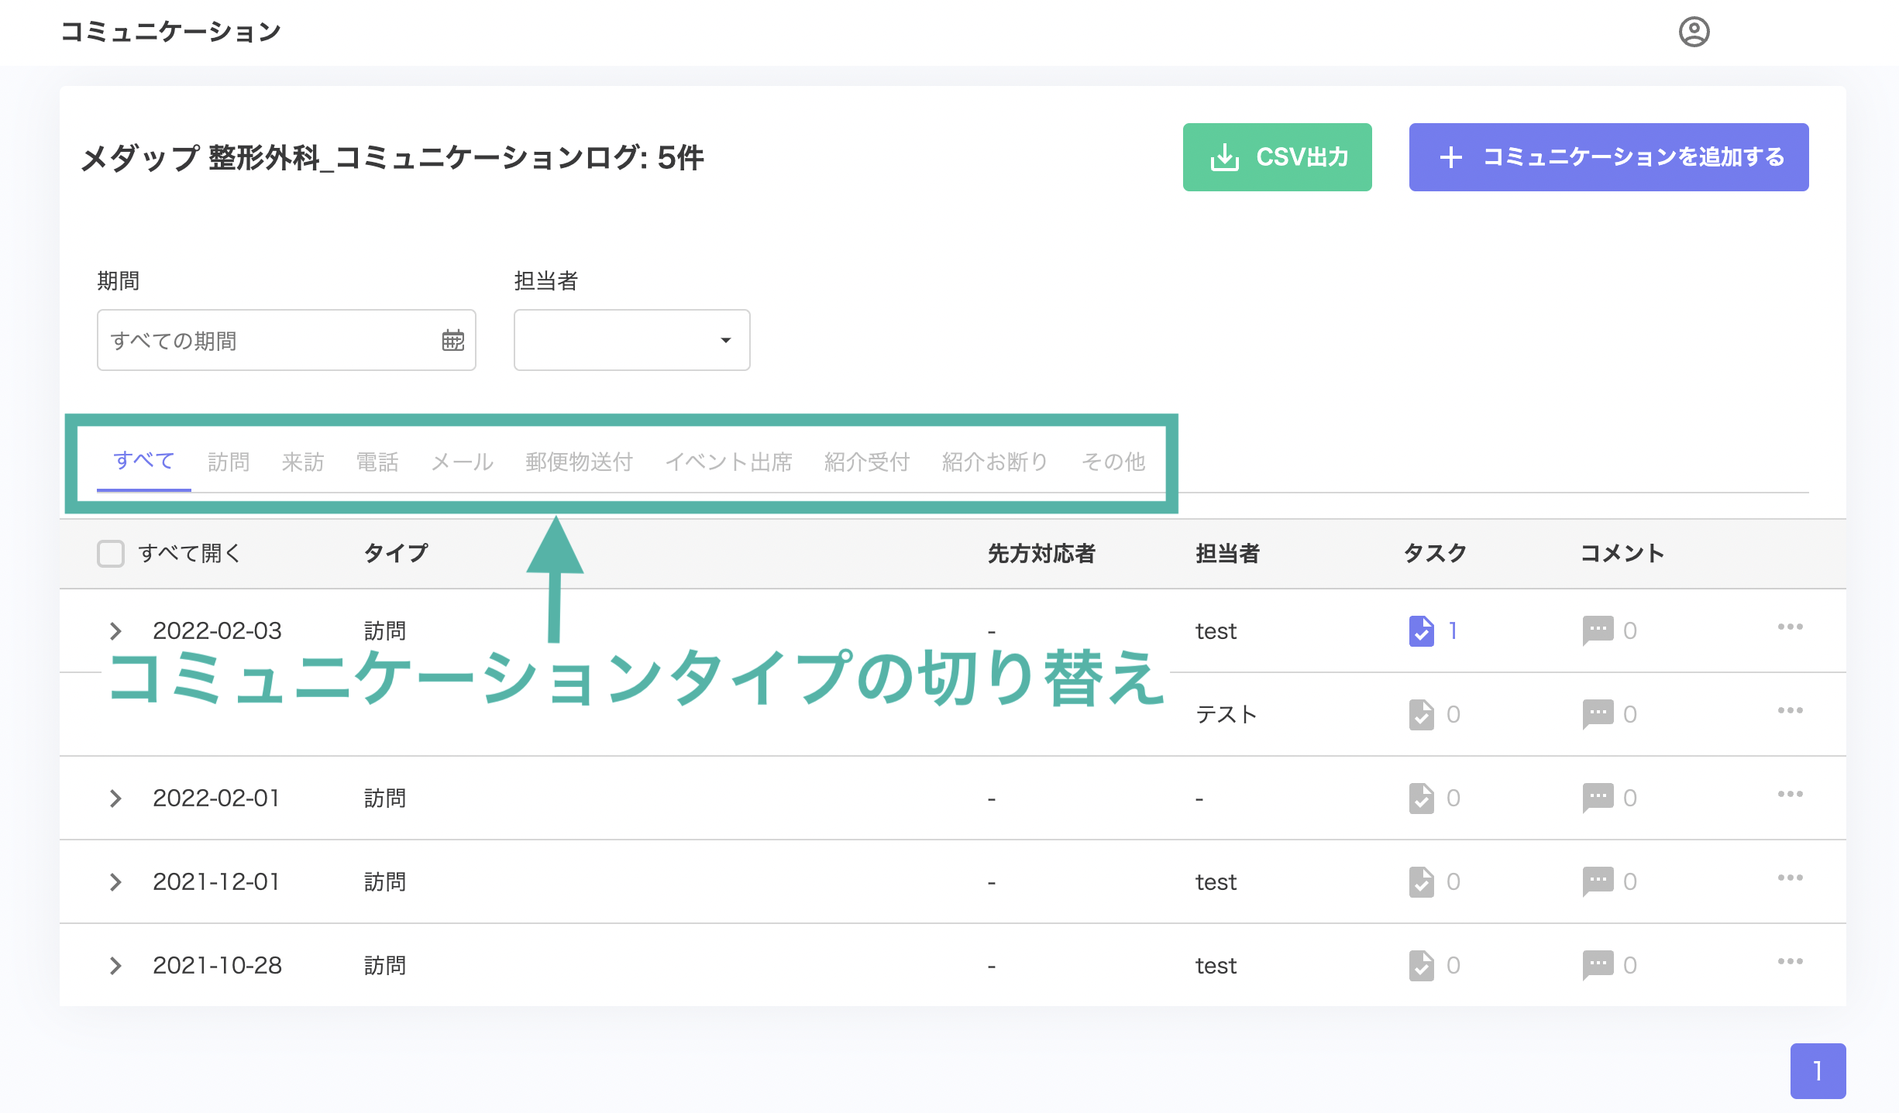
Task: Open the comment icon for 2022-02-03 row
Action: (x=1598, y=630)
